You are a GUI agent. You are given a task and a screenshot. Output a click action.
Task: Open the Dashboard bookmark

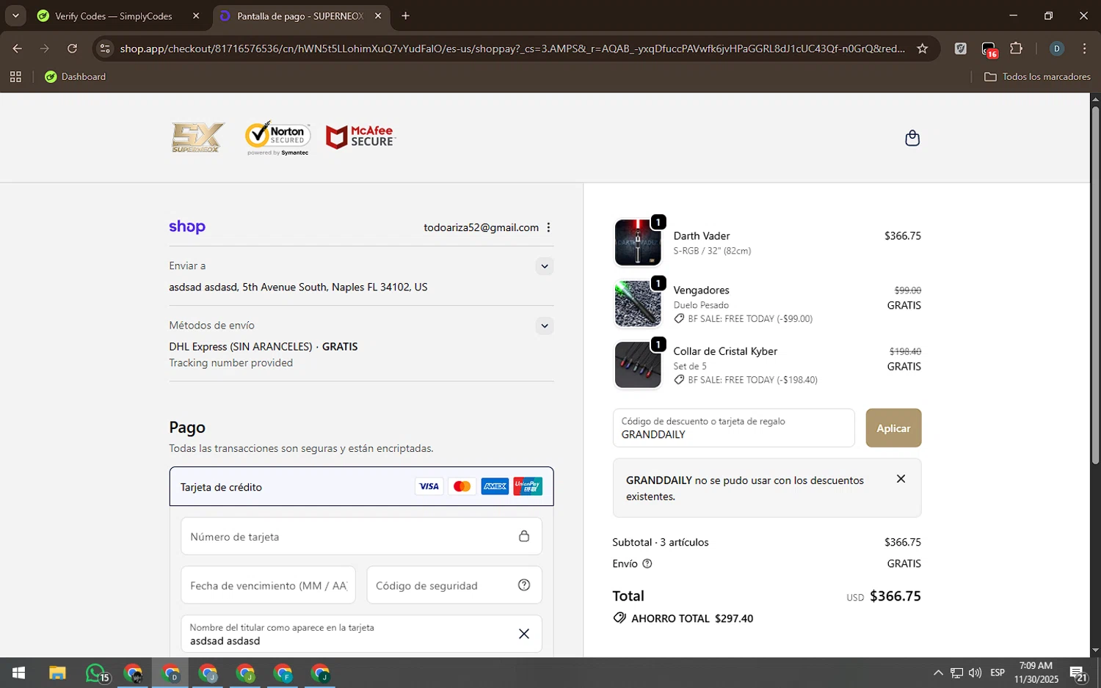pyautogui.click(x=76, y=76)
